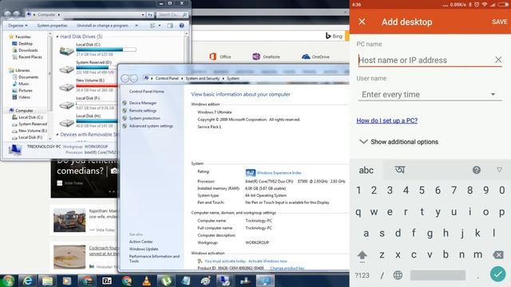Hide the keyboard with the down triangle
This screenshot has height=287, width=511.
[x=499, y=170]
